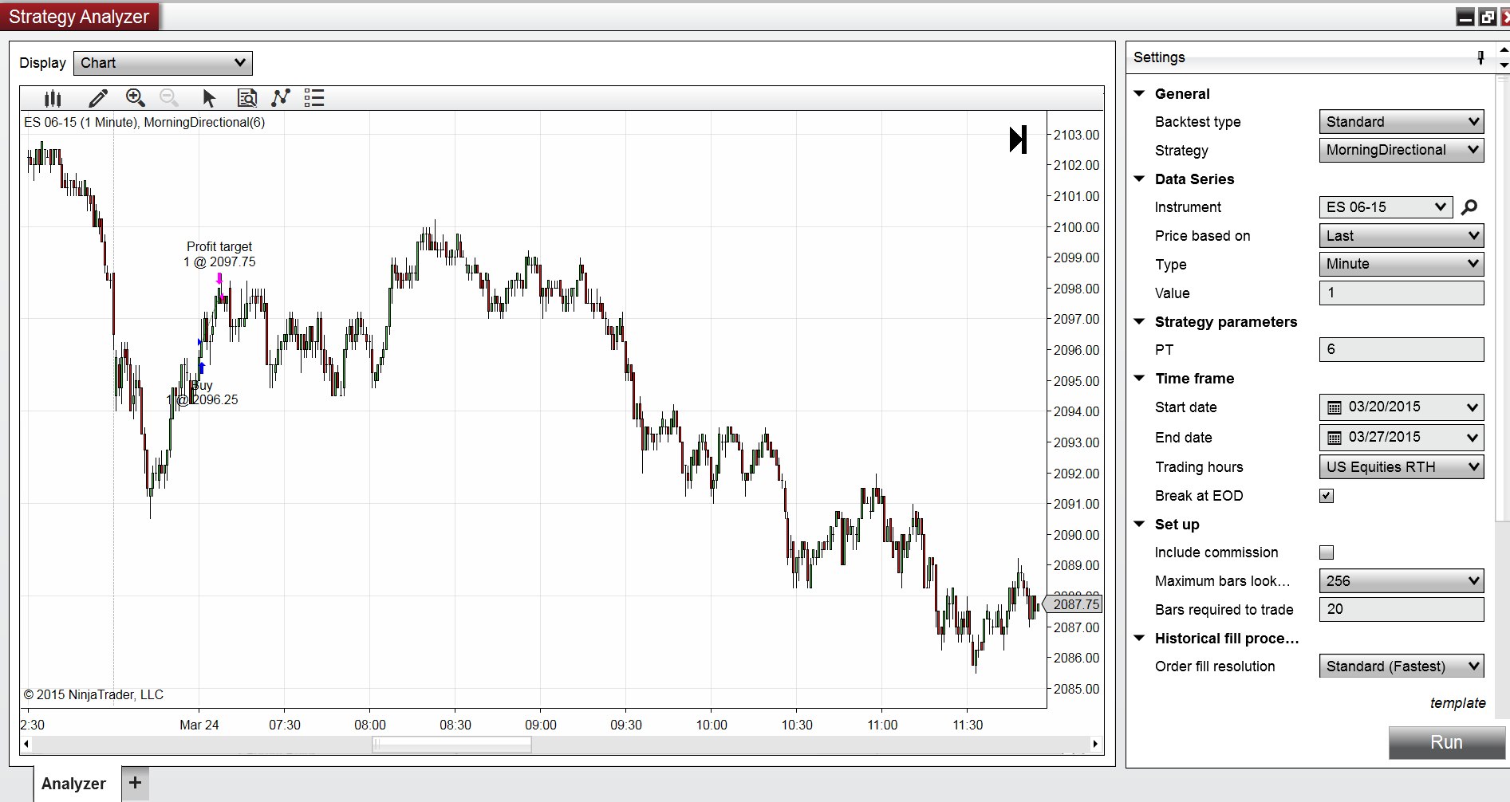Collapse the Historical fill processing section
Image resolution: width=1510 pixels, height=802 pixels.
point(1139,638)
